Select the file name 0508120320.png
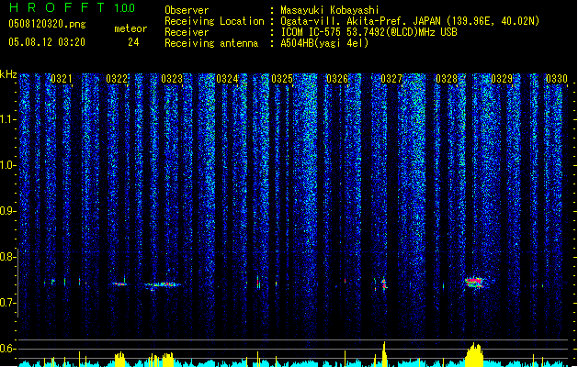This screenshot has width=578, height=367. [47, 25]
